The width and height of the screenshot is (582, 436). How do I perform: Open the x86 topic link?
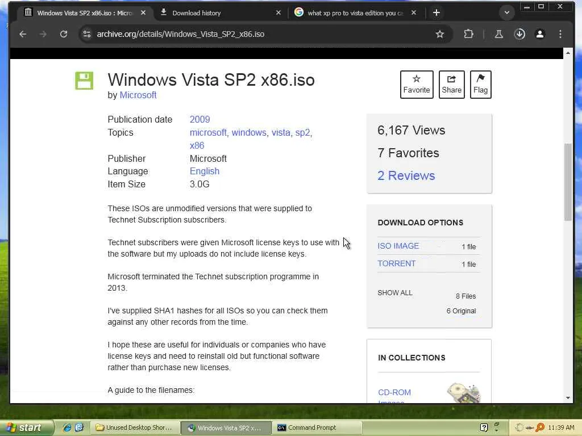click(x=197, y=145)
